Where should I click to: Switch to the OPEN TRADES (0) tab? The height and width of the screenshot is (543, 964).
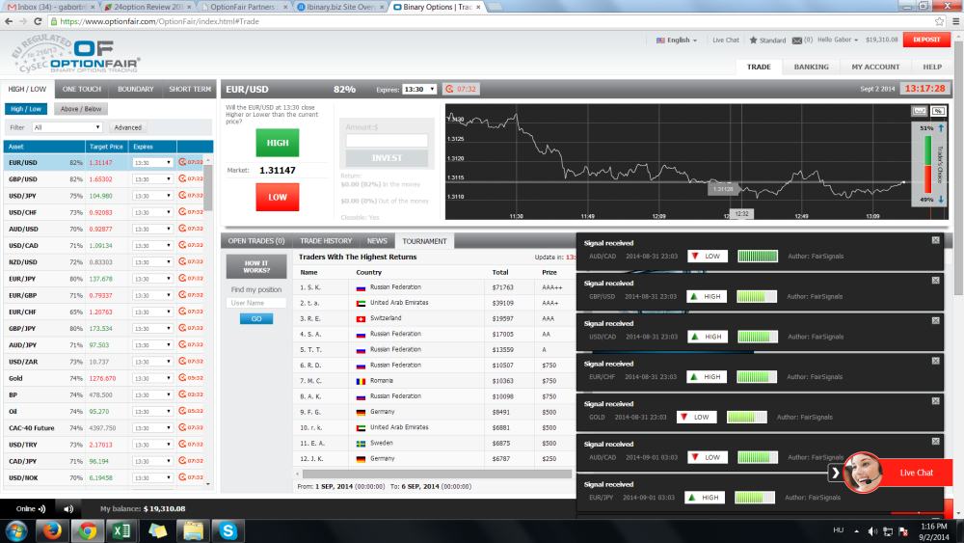(256, 241)
